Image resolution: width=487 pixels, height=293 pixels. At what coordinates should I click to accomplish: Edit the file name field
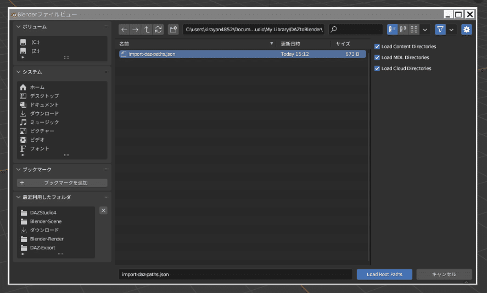click(236, 274)
